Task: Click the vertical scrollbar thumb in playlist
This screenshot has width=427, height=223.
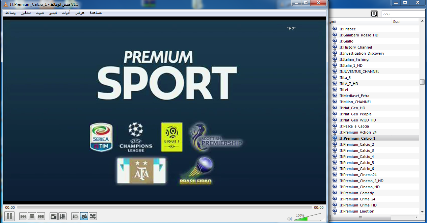Action: (422, 82)
